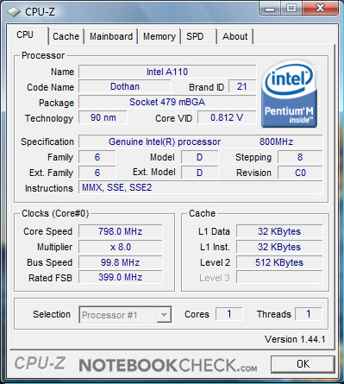This screenshot has width=344, height=384.
Task: Click the Core Speed 798.0 MHz field
Action: (121, 231)
